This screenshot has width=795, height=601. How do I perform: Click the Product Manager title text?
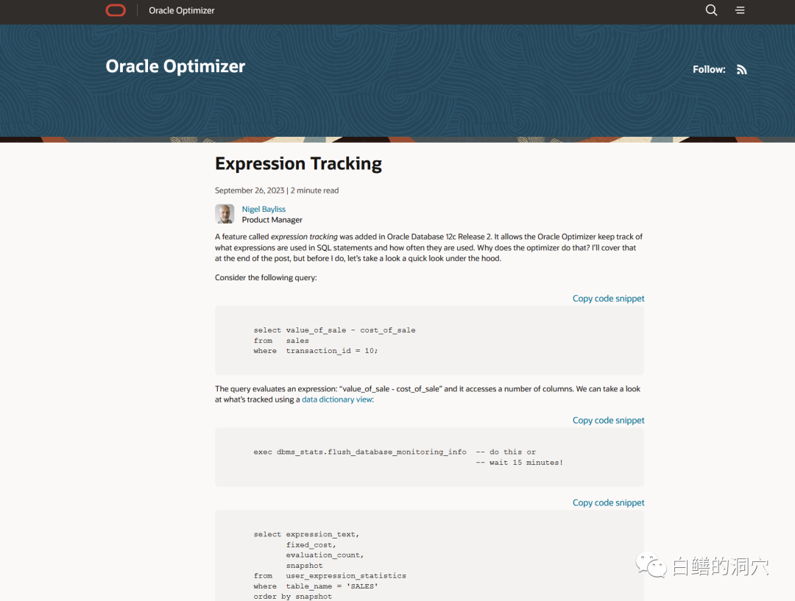(272, 220)
